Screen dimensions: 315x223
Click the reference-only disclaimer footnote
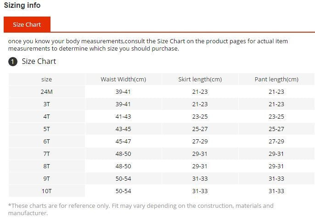point(141,209)
